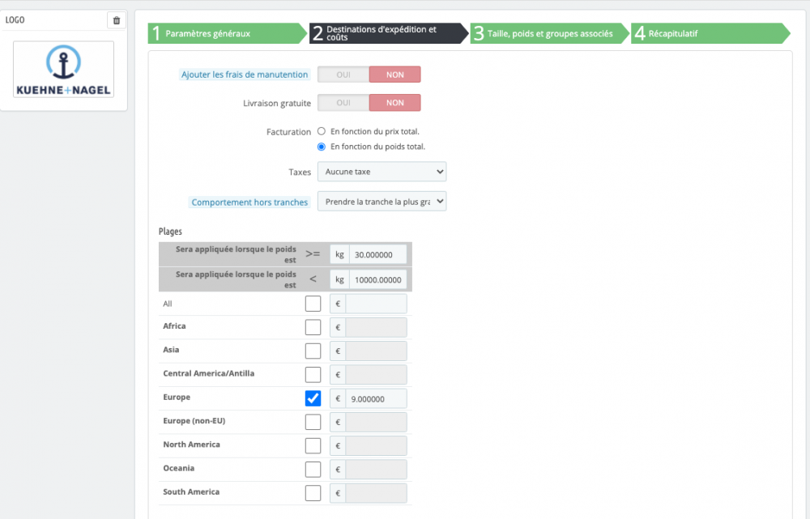Screen dimensions: 810x519
Task: Edit the lower weight limit field 30.000000
Action: click(377, 254)
